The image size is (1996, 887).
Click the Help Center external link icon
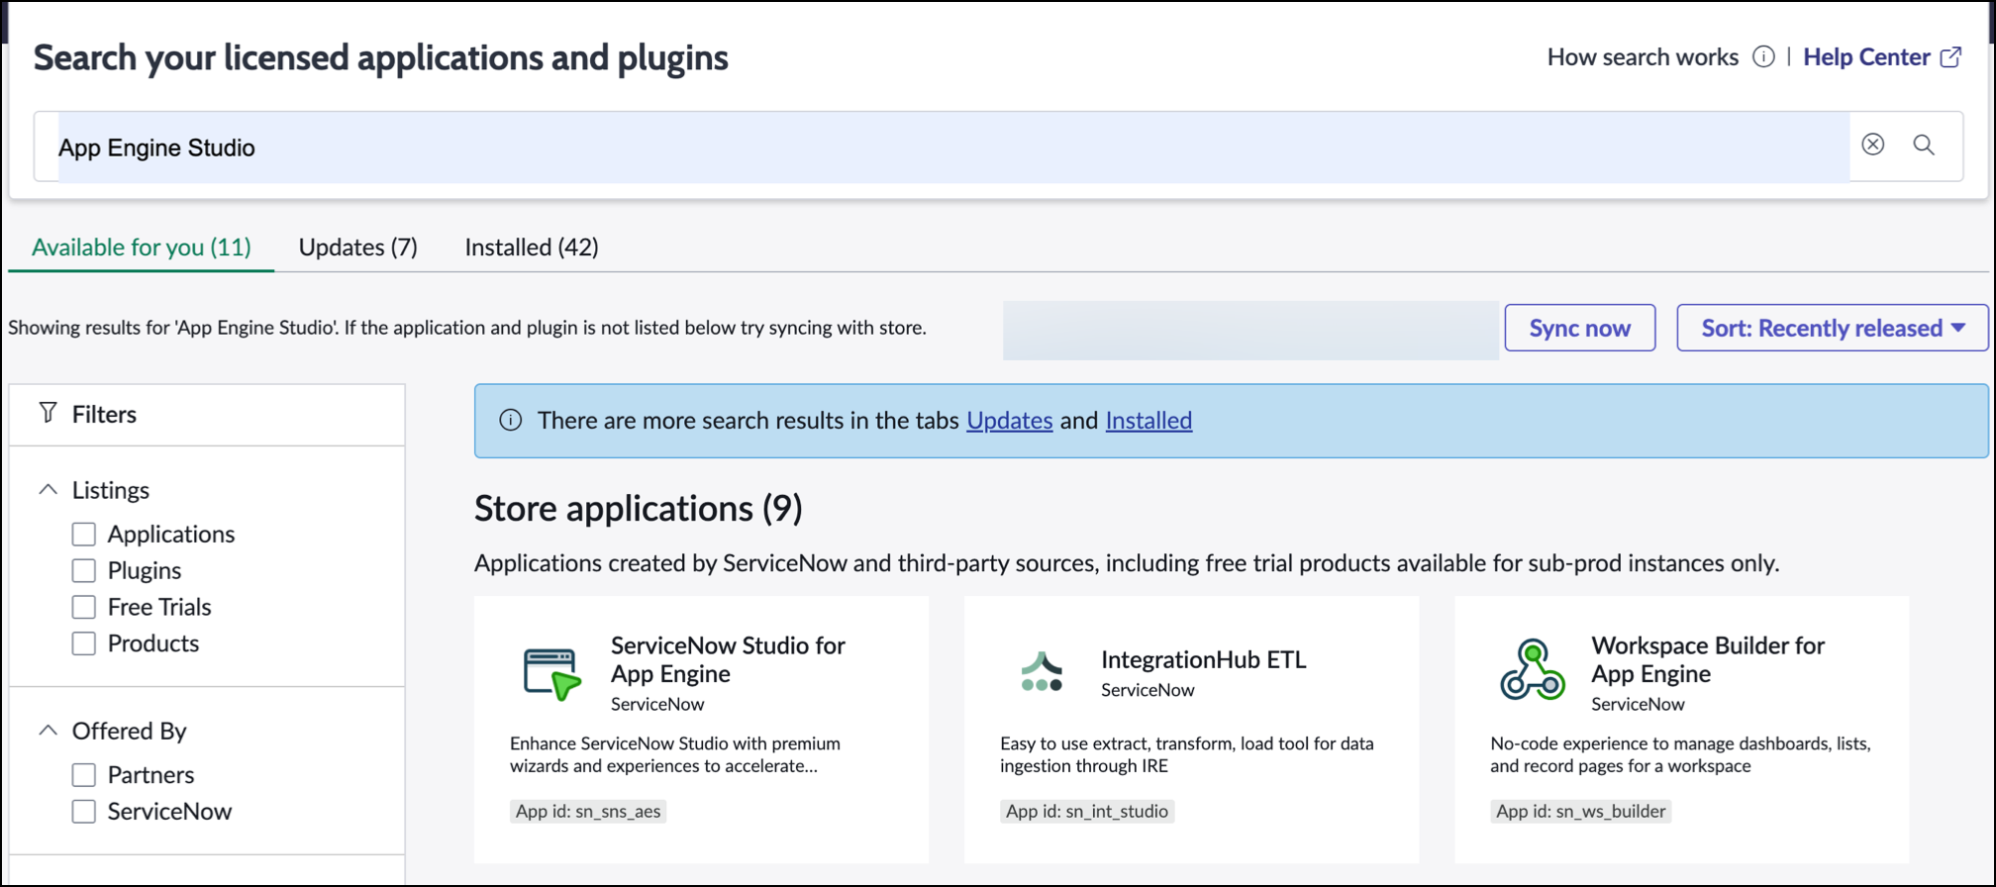point(1950,57)
